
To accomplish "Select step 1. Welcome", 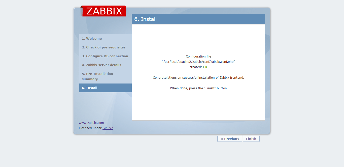I will pos(106,39).
